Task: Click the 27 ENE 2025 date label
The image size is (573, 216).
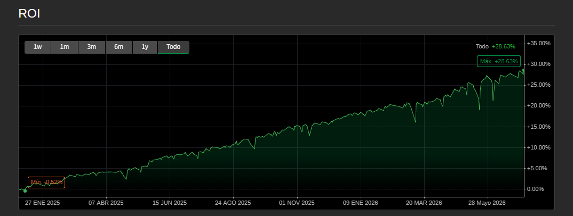Action: pos(43,203)
